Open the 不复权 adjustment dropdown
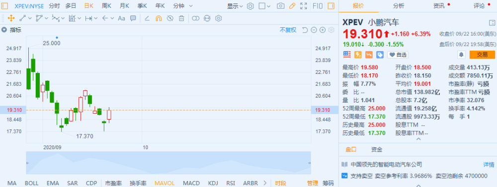The image size is (497, 187). [288, 30]
